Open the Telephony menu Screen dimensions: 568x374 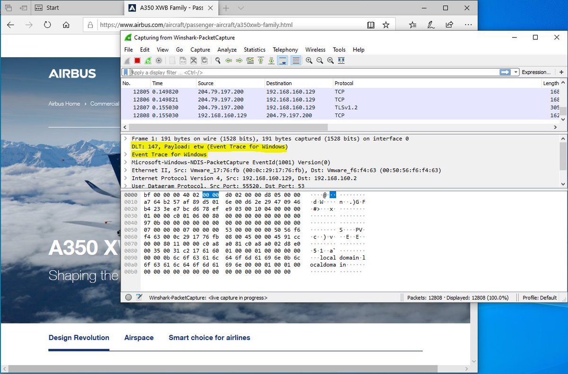285,50
